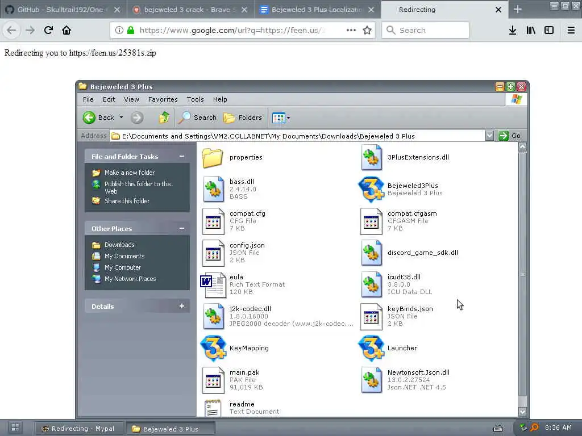This screenshot has width=582, height=436.
Task: Select main.pak file icon
Action: pos(213,380)
